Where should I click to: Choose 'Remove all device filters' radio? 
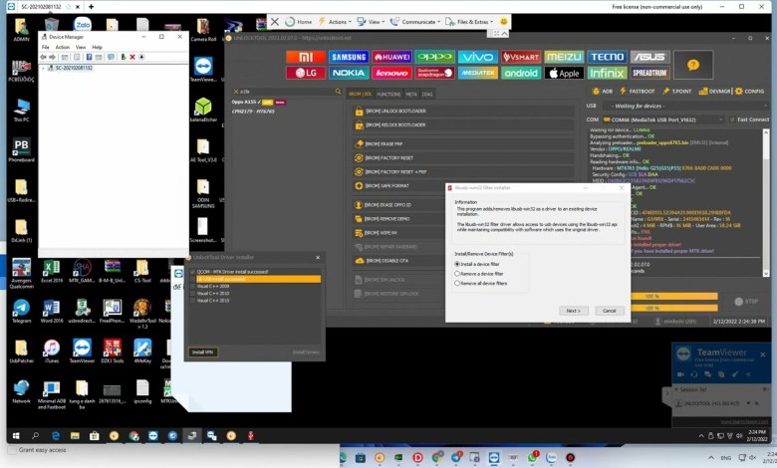[x=457, y=284]
